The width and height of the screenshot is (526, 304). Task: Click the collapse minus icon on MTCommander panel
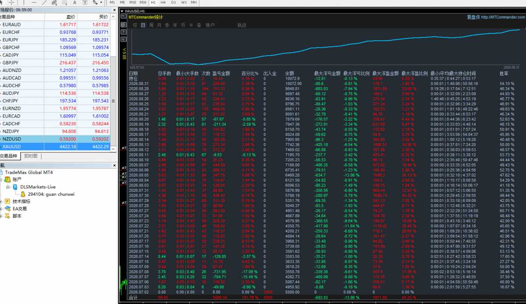pos(124,17)
